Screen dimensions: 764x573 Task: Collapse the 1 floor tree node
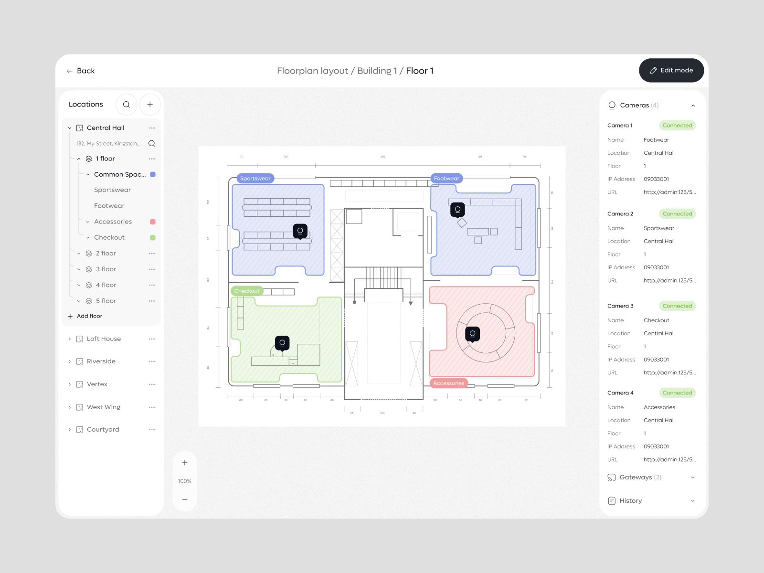(x=79, y=159)
